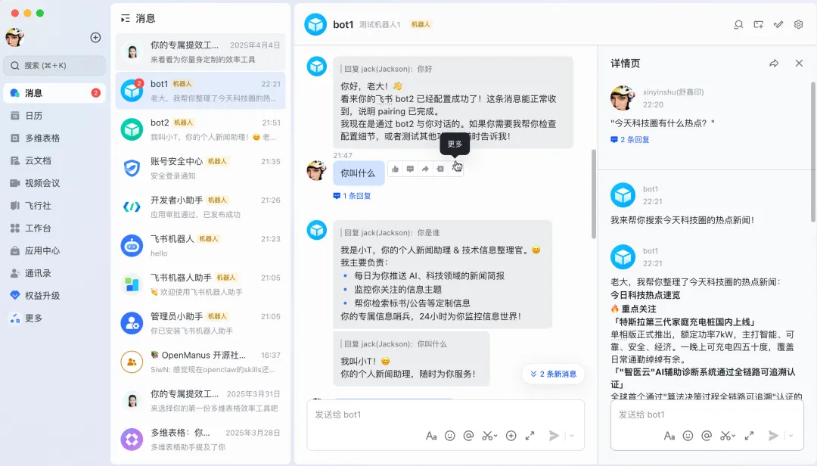Open emoji picker in detail reply input
The image size is (817, 466).
pos(688,436)
